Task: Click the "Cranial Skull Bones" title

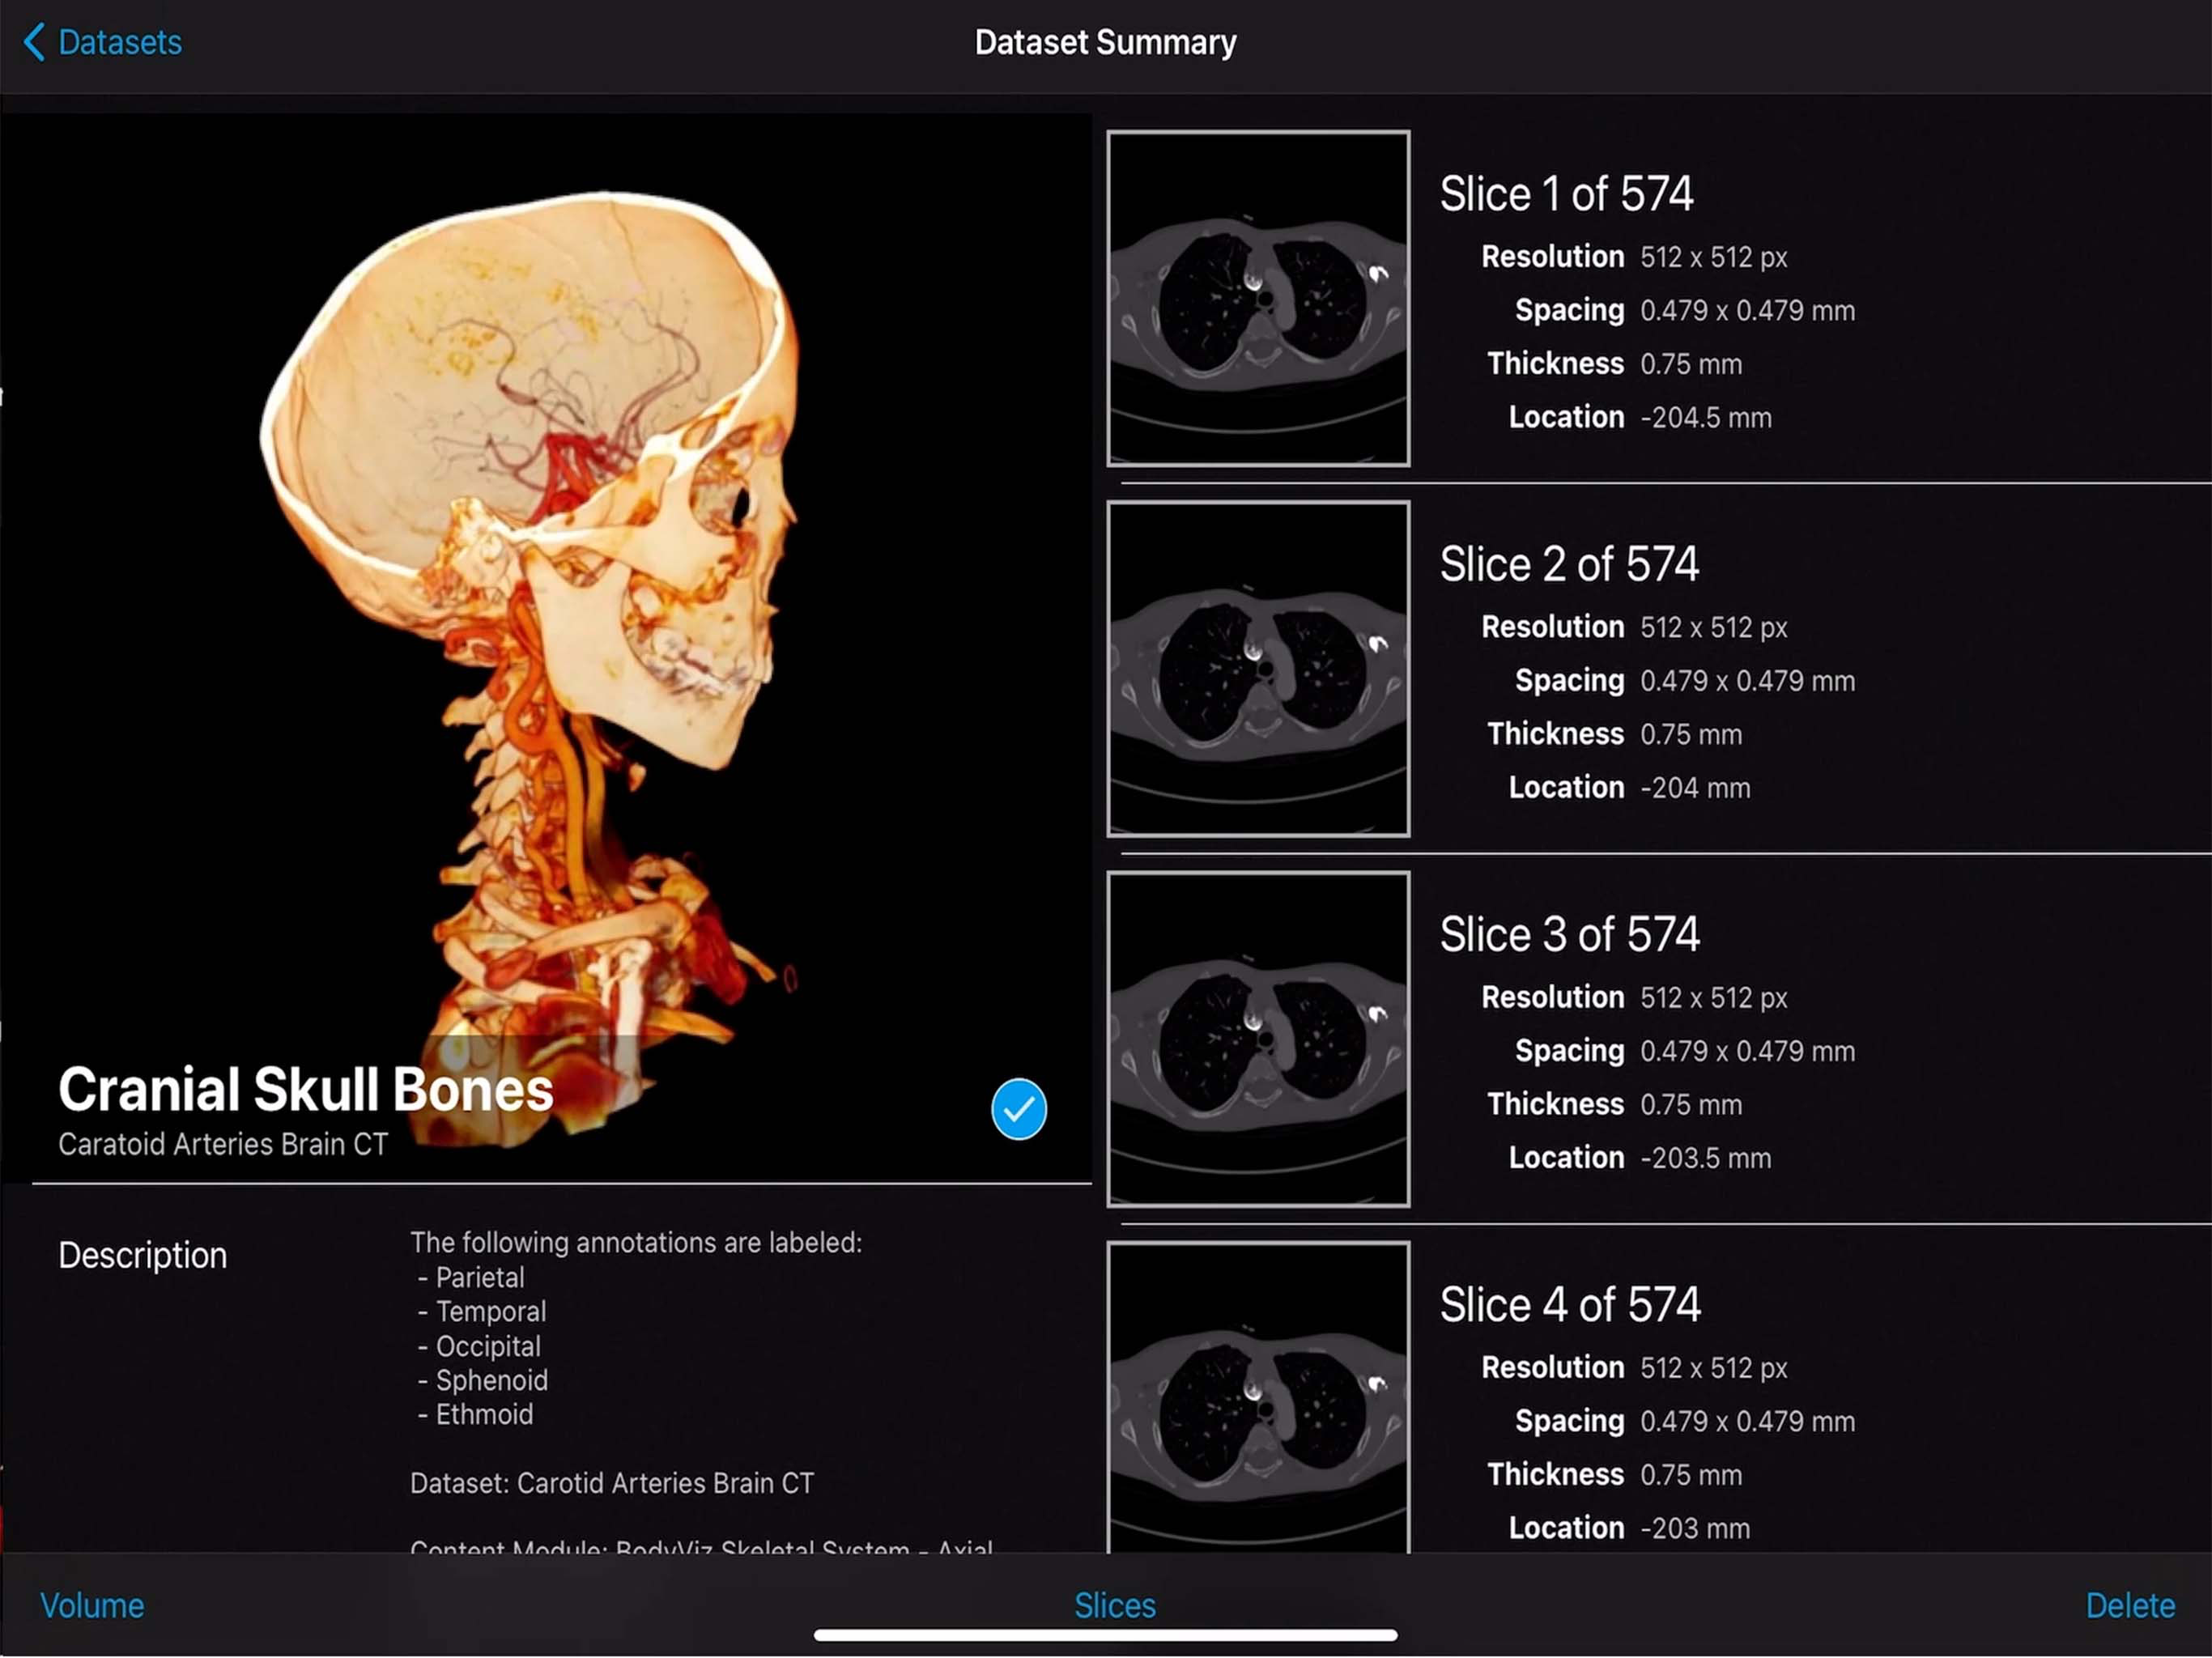Action: coord(305,1089)
